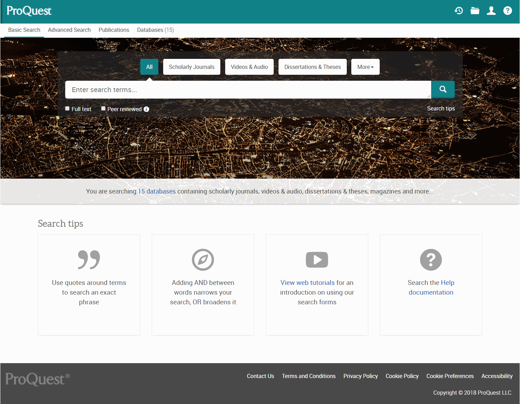The height and width of the screenshot is (404, 520).
Task: Click the 15 databases link
Action: pyautogui.click(x=157, y=191)
